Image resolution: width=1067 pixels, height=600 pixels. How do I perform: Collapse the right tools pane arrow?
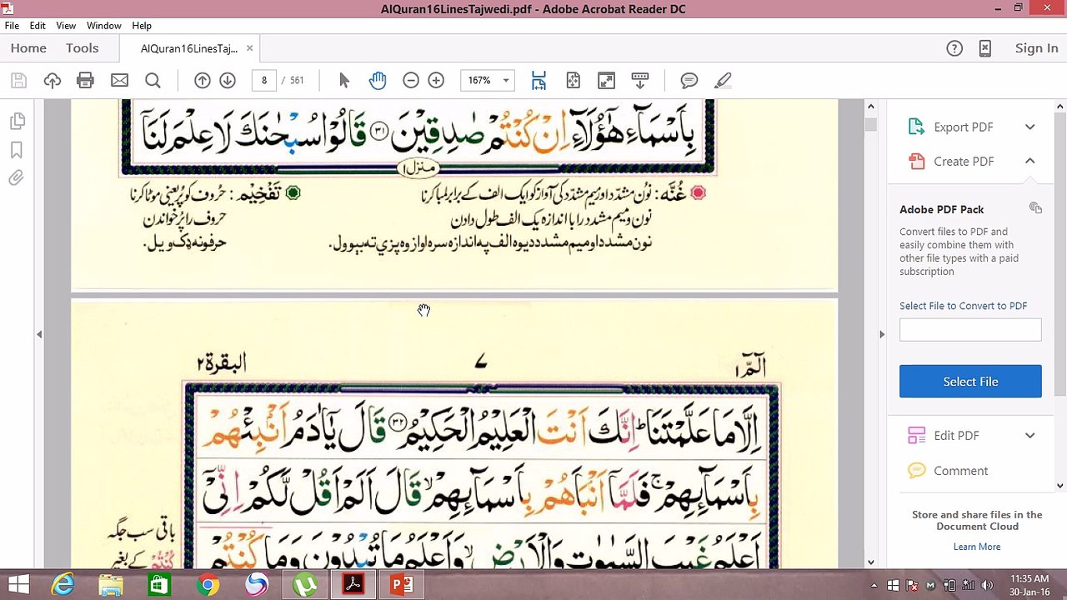[x=882, y=334]
